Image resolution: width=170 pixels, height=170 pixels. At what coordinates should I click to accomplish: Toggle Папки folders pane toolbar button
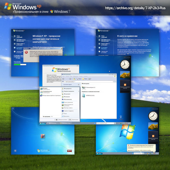coord(85,79)
